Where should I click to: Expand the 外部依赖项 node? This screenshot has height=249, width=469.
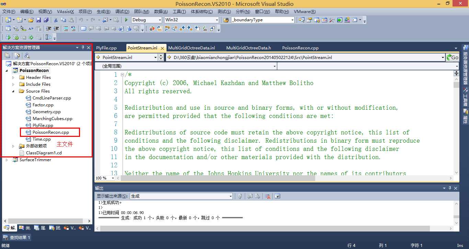tap(13, 146)
